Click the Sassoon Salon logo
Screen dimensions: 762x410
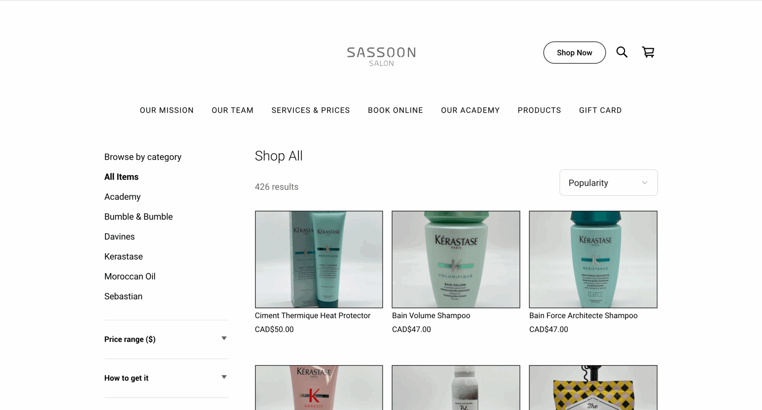pos(381,57)
